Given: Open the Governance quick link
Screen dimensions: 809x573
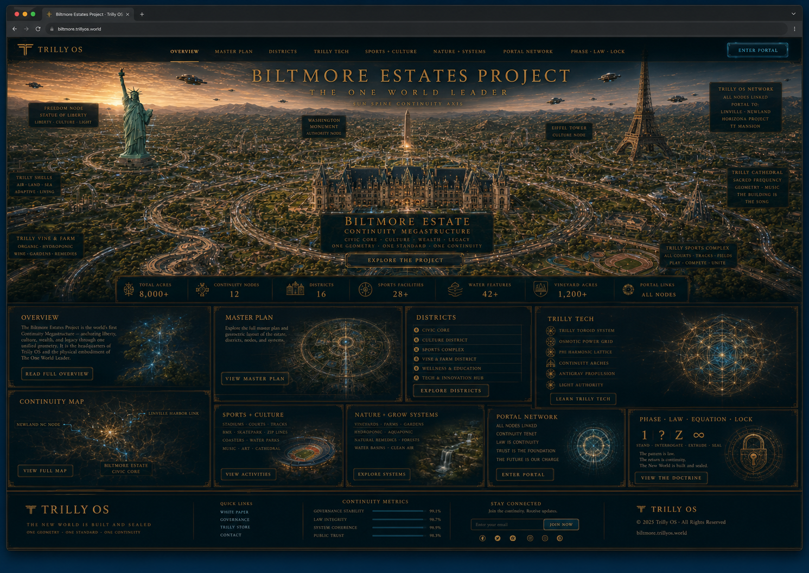Looking at the screenshot, I should pos(235,520).
